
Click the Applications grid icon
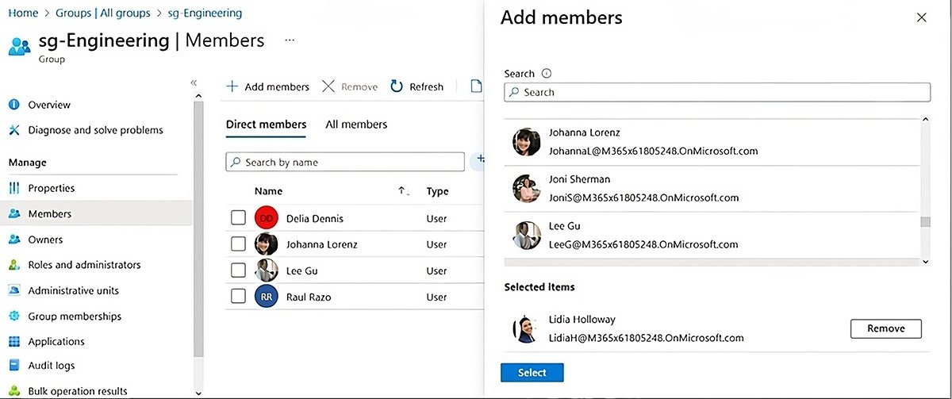13,341
